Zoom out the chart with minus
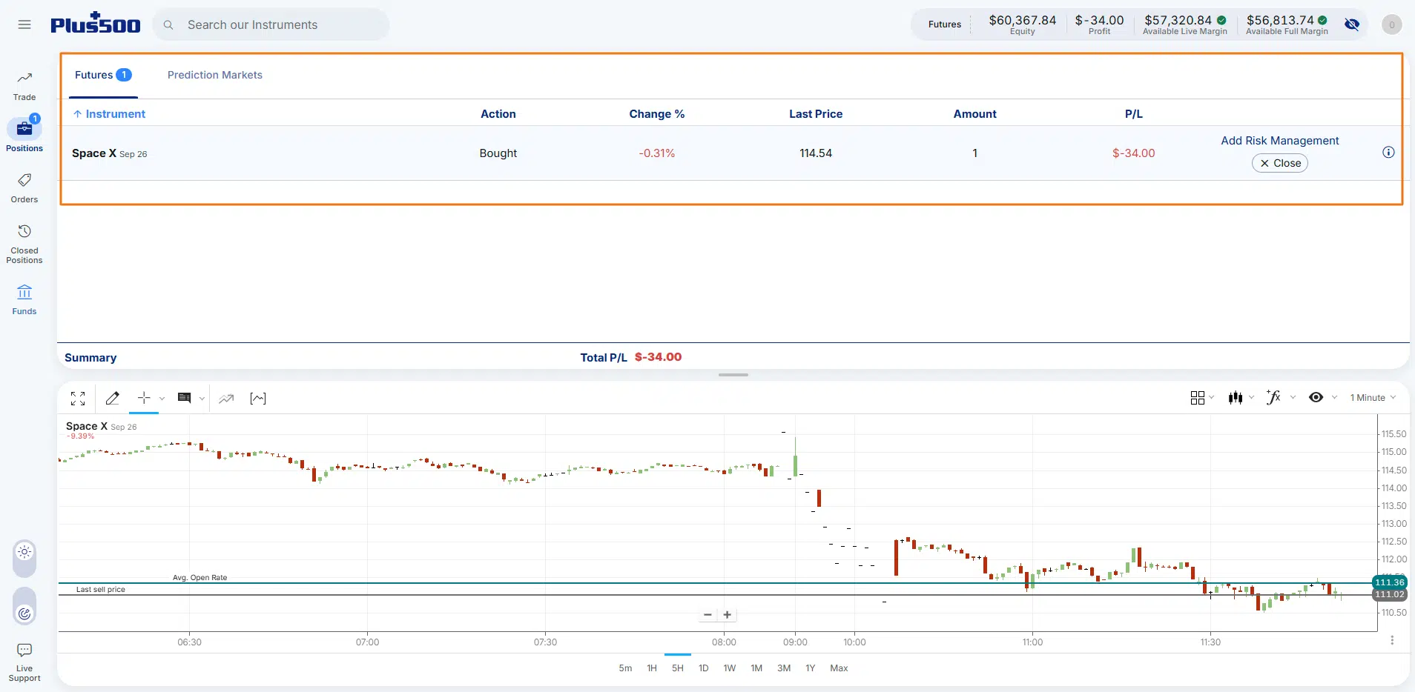 (x=707, y=615)
